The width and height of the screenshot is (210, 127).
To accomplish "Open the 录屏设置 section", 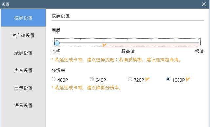I will pos(23,53).
